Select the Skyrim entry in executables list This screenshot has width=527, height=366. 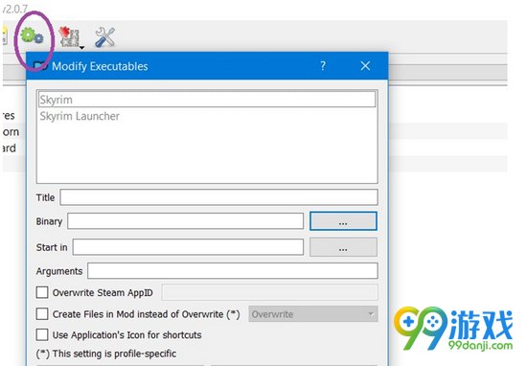click(207, 100)
